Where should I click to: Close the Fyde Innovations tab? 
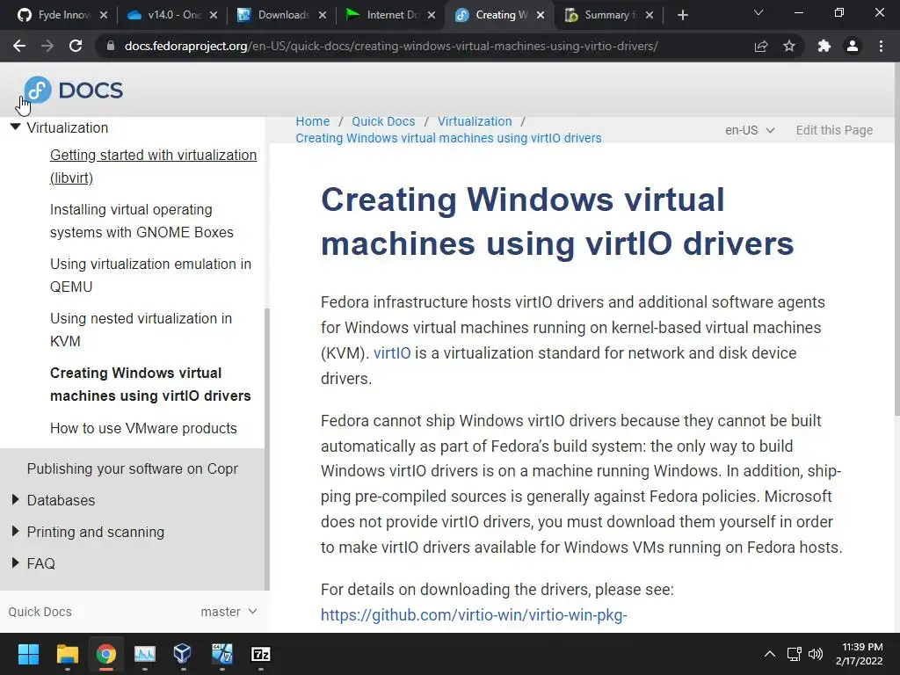(104, 15)
